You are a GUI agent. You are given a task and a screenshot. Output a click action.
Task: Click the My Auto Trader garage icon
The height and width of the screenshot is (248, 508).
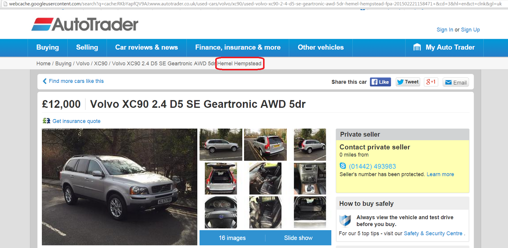pos(417,47)
